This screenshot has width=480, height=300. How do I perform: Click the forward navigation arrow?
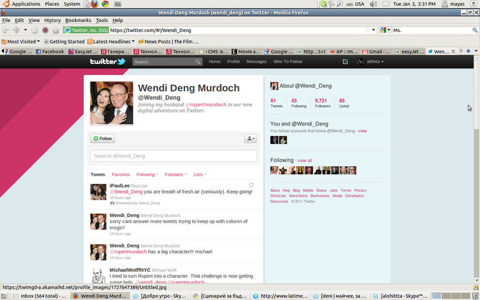pyautogui.click(x=16, y=30)
